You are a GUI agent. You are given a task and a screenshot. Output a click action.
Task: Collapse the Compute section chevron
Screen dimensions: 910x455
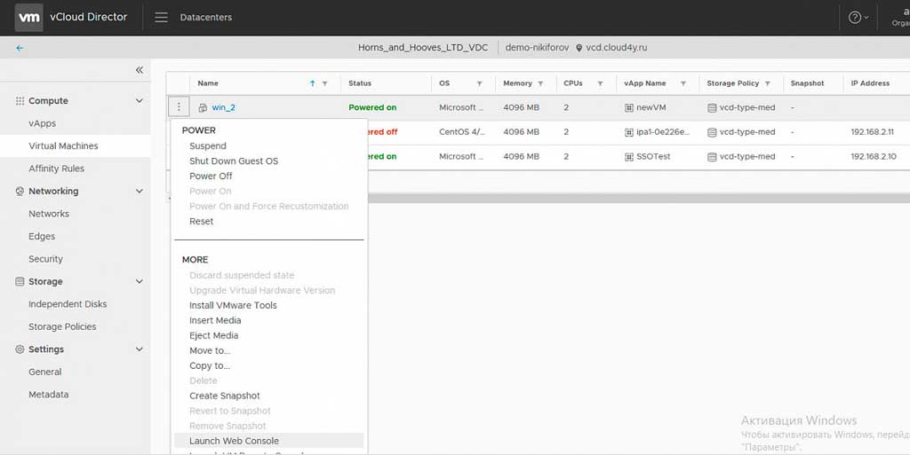click(x=140, y=101)
